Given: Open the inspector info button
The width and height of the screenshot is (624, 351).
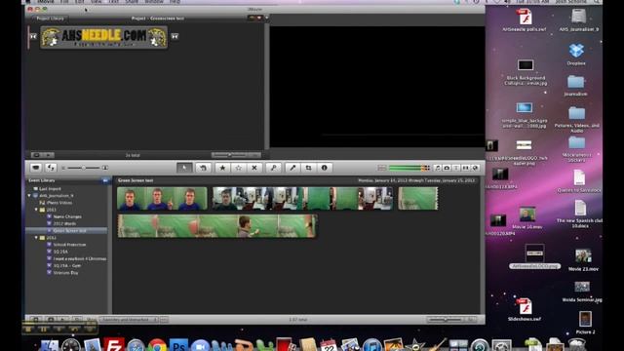Looking at the screenshot, I should point(325,168).
